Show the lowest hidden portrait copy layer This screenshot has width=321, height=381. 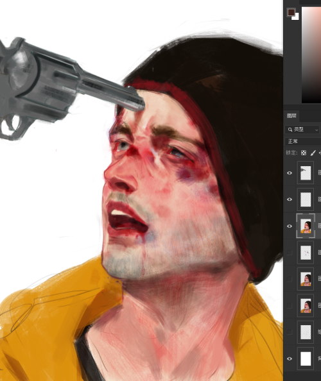(290, 305)
